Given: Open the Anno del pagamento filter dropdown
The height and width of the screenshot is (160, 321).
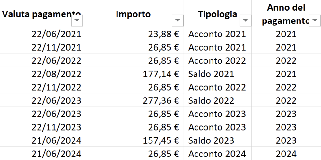Looking at the screenshot, I should tap(315, 20).
